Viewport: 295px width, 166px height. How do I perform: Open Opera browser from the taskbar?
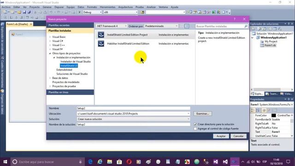click(129, 162)
